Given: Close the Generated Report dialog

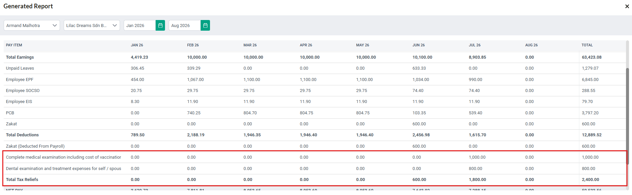Looking at the screenshot, I should point(627,6).
